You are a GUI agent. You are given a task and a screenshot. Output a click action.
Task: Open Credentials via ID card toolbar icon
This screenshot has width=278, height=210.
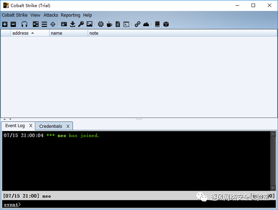(64, 24)
